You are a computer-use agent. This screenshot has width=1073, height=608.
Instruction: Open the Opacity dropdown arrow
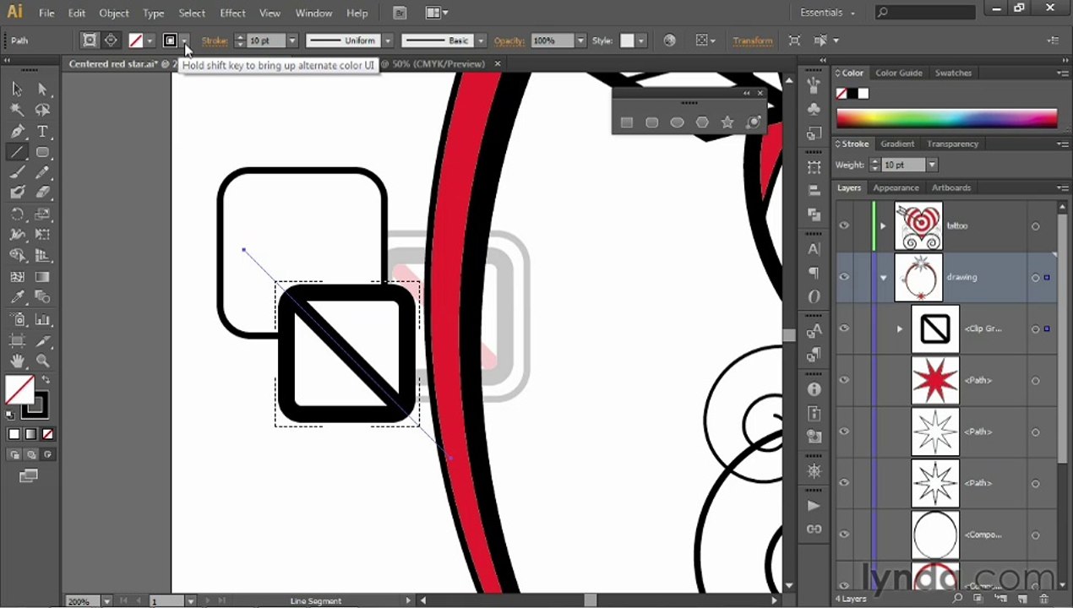point(580,41)
